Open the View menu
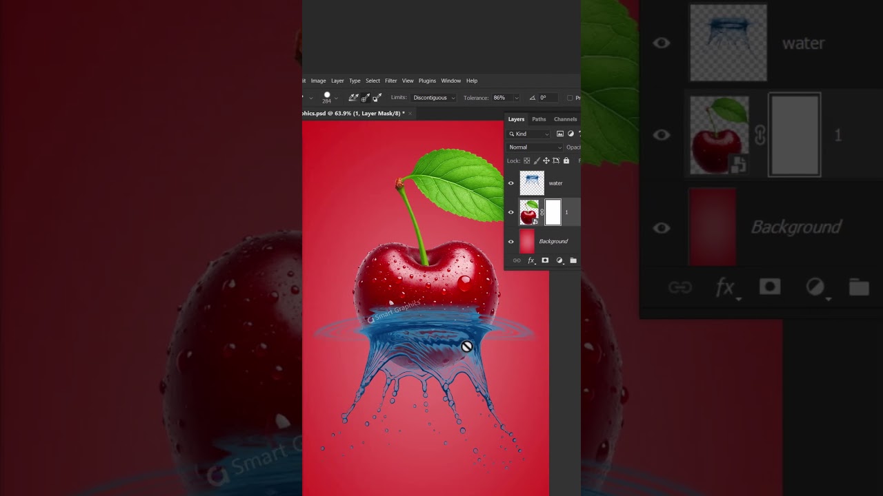 (408, 81)
